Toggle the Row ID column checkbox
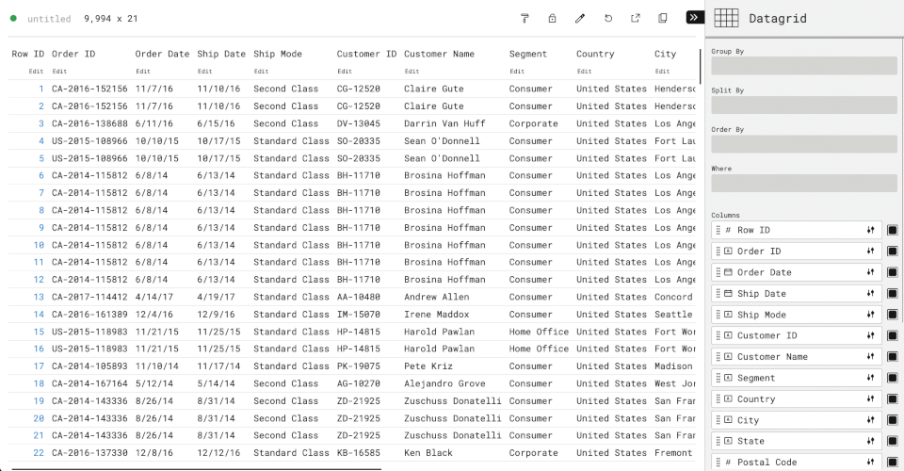Viewport: 904px width, 471px height. [x=893, y=230]
